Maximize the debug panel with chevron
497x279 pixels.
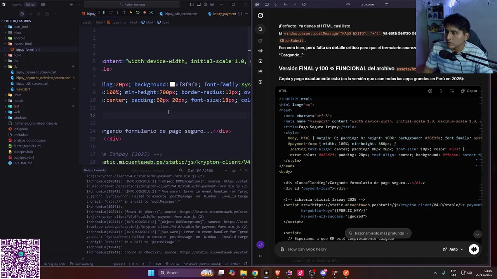240,170
